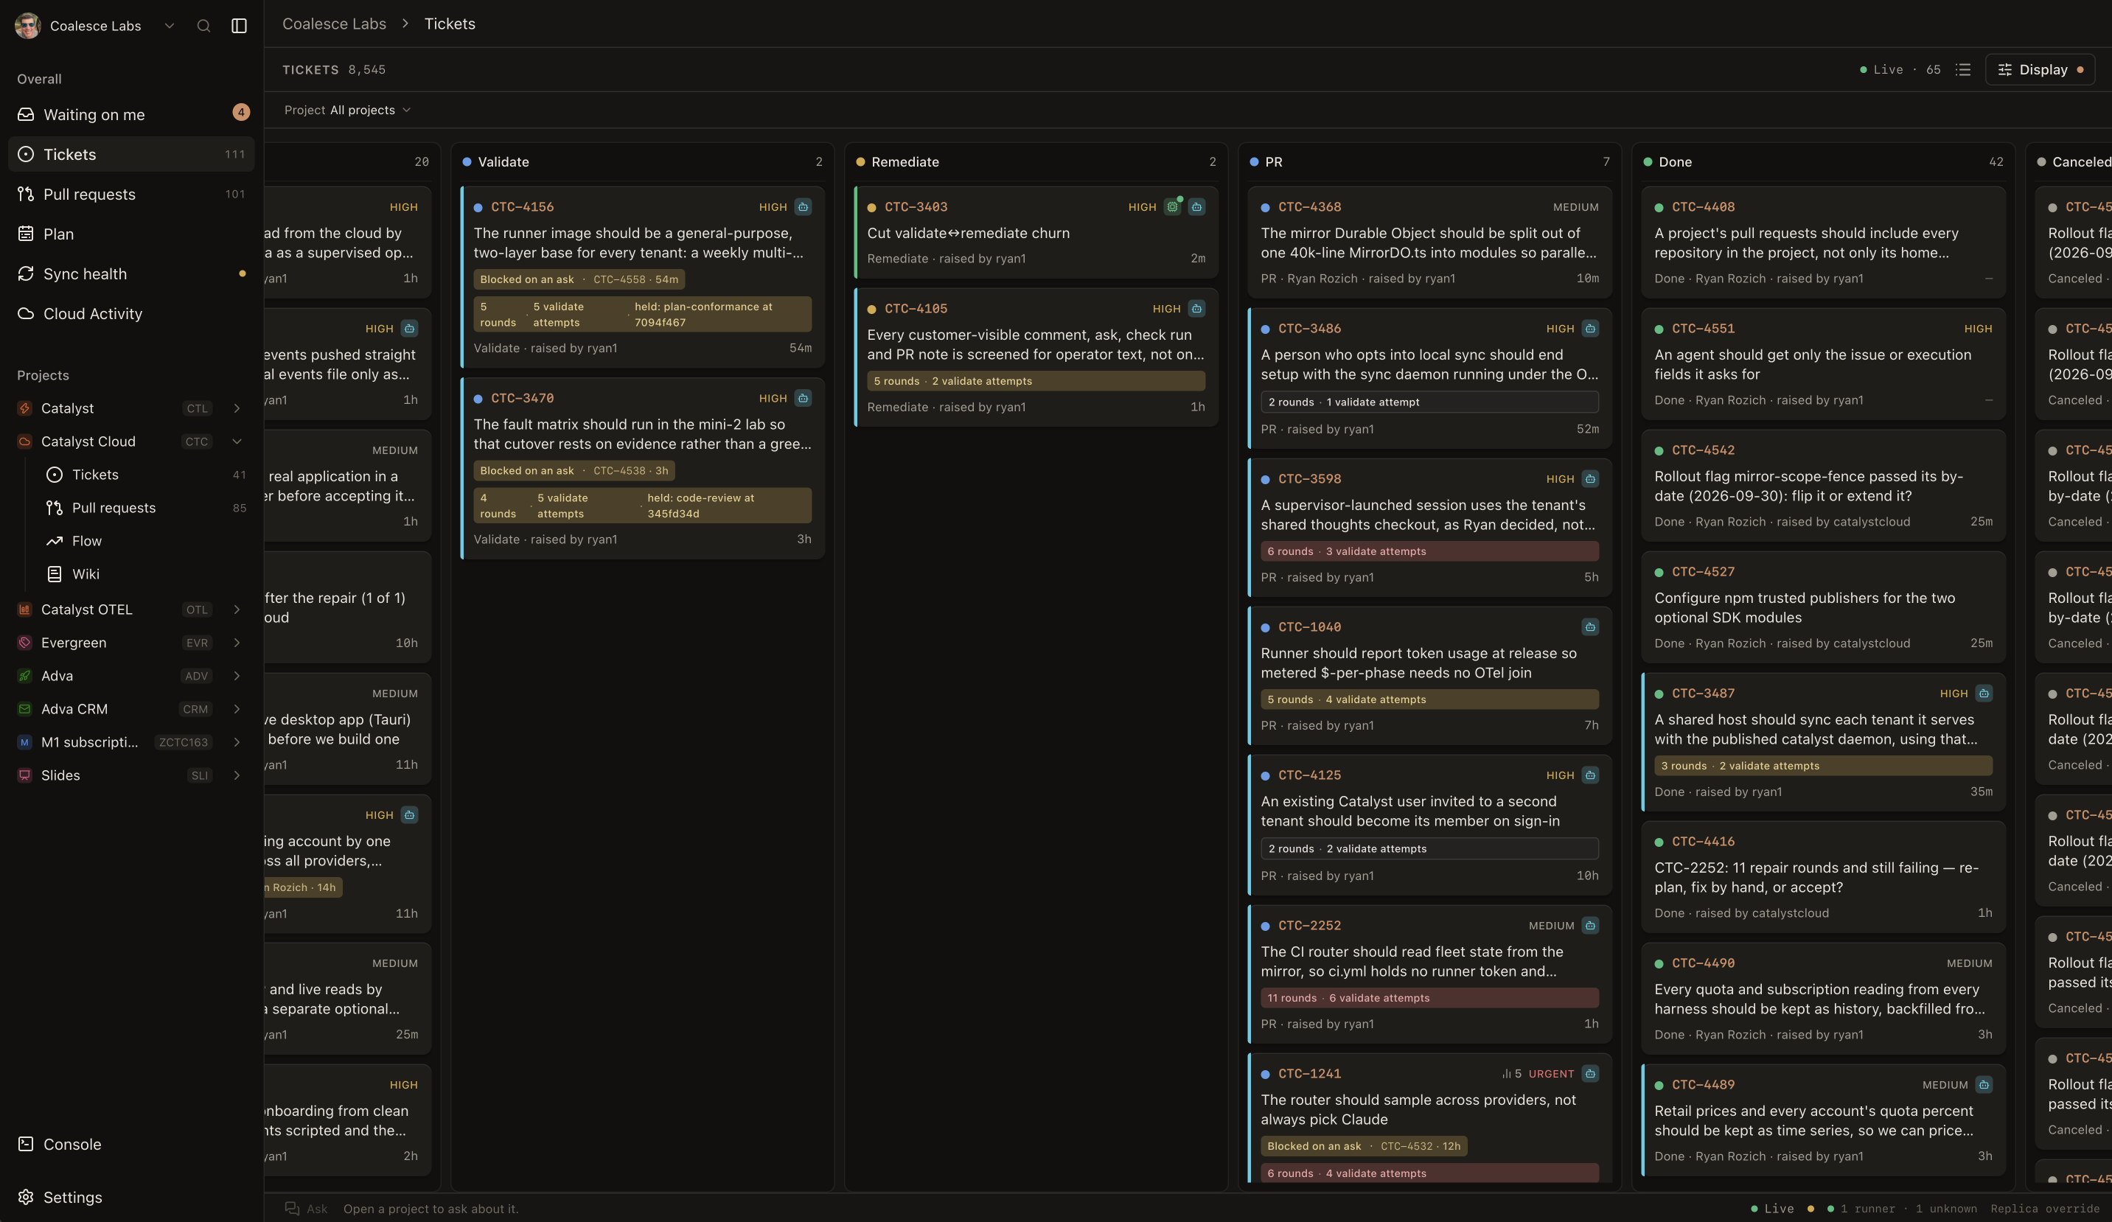Click the robot icon on CTC-3486 card
This screenshot has height=1222, width=2112.
(1590, 329)
